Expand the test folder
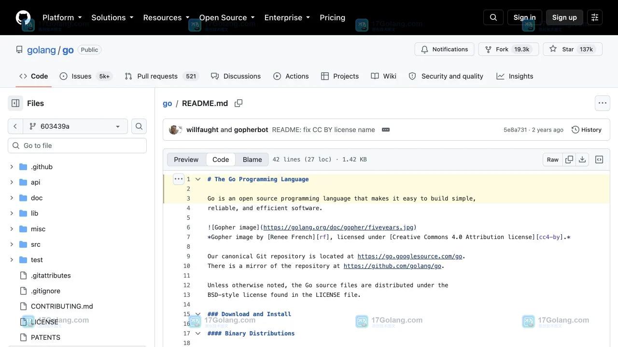 [12, 260]
